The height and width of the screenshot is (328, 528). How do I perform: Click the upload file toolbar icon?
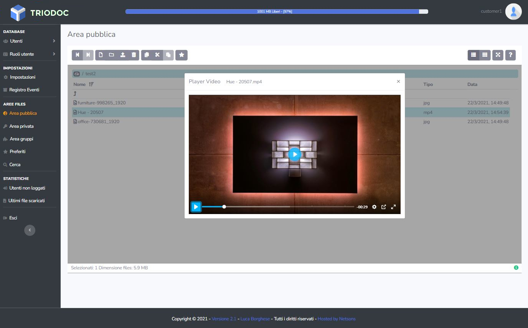pyautogui.click(x=123, y=55)
